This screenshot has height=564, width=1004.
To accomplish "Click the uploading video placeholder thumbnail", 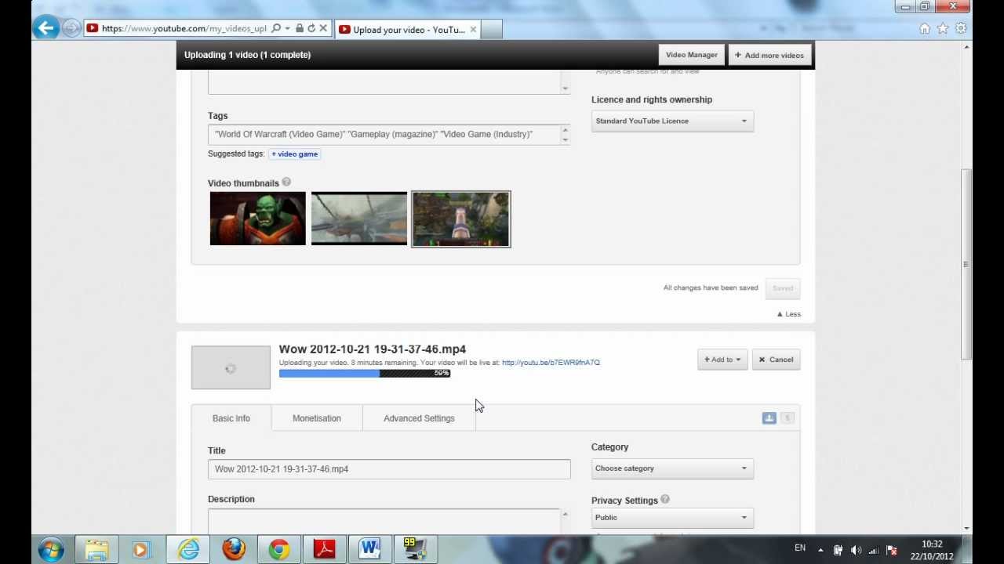I will click(231, 367).
